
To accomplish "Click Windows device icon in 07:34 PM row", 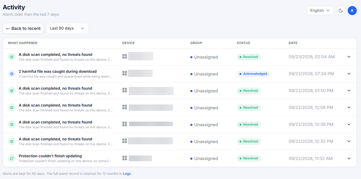I will (124, 73).
